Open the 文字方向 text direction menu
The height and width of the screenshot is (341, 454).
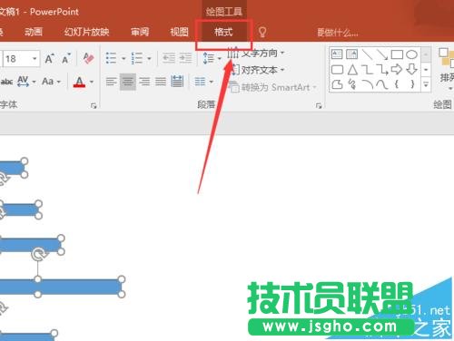(256, 54)
